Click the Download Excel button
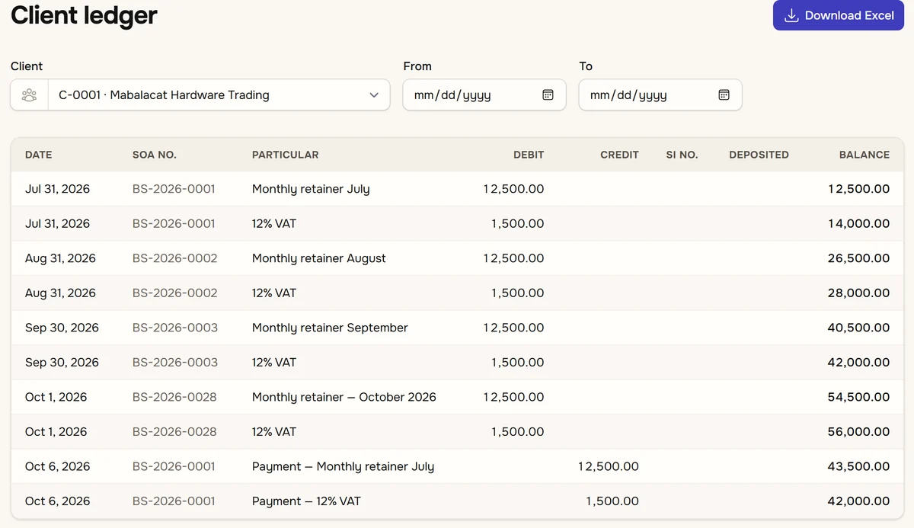 point(838,15)
